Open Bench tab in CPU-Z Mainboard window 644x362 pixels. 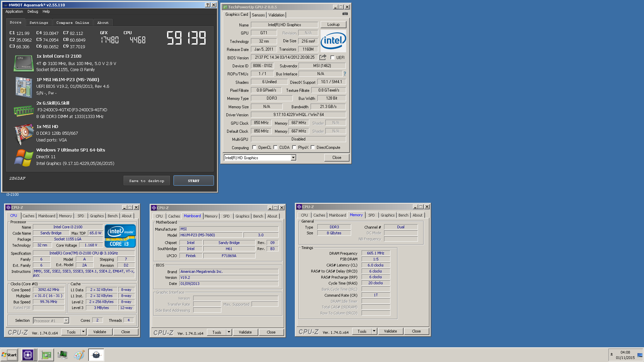click(x=258, y=216)
